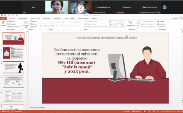Open the font name combo box
Image resolution: width=183 pixels, height=113 pixels.
point(45,22)
